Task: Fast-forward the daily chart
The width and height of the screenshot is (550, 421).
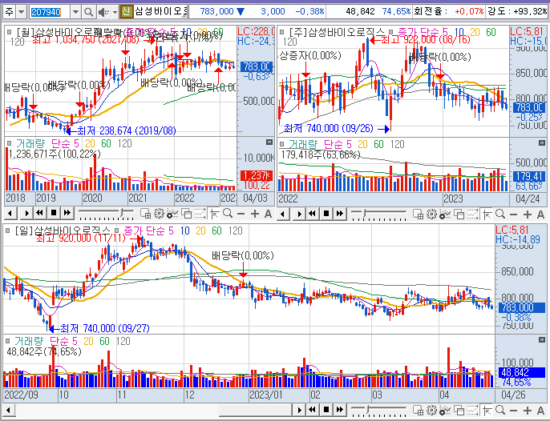Action: [340, 410]
